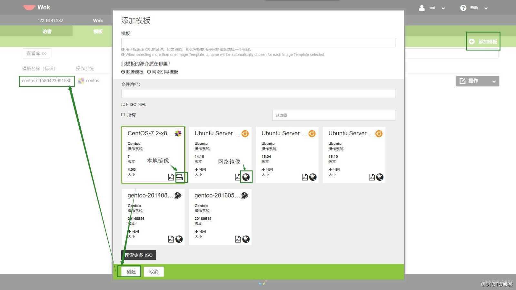Click the plus icon of 添加模板
This screenshot has width=516, height=290.
[x=472, y=42]
